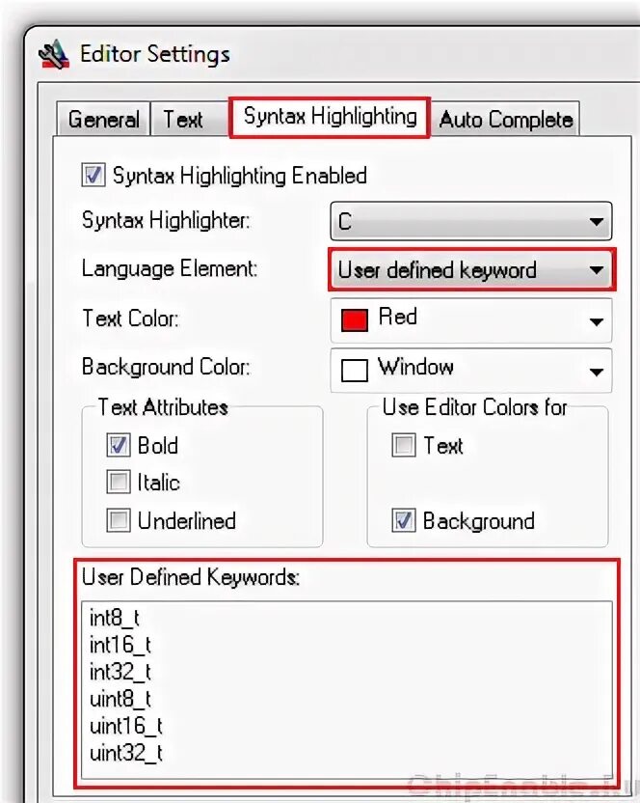The image size is (640, 803).
Task: Check Use Editor Colors for Text
Action: (x=403, y=445)
